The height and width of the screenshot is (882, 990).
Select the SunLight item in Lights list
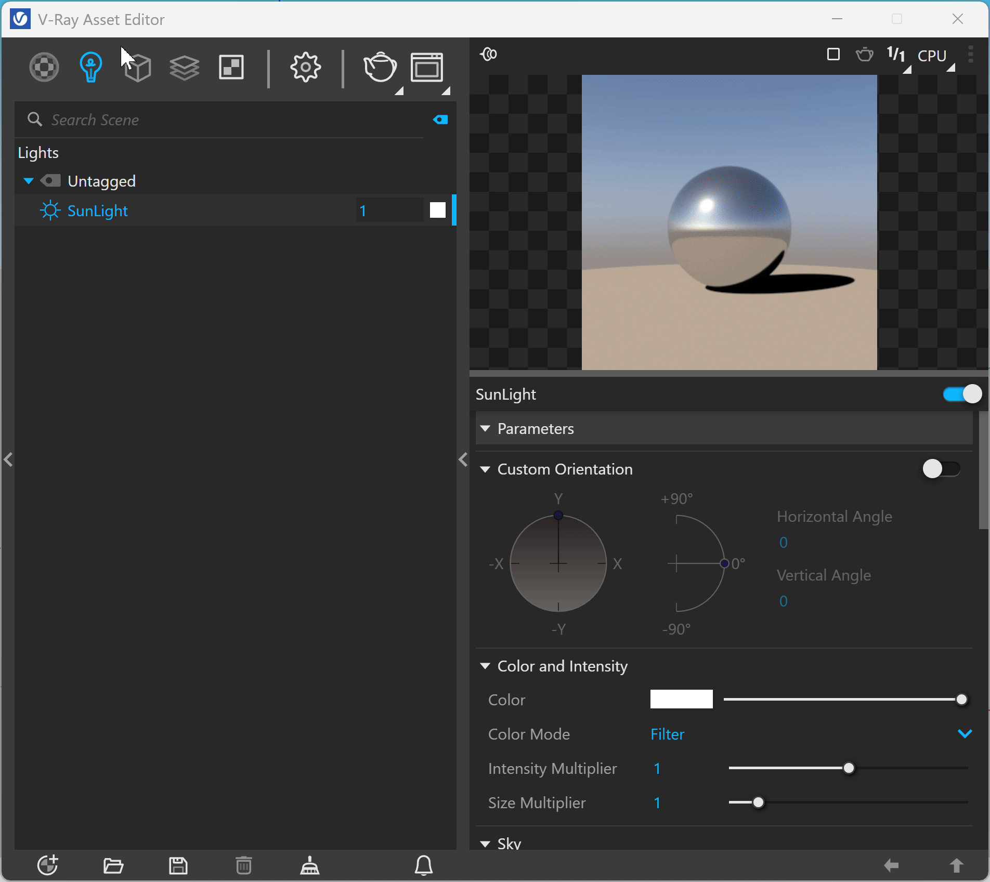tap(236, 210)
